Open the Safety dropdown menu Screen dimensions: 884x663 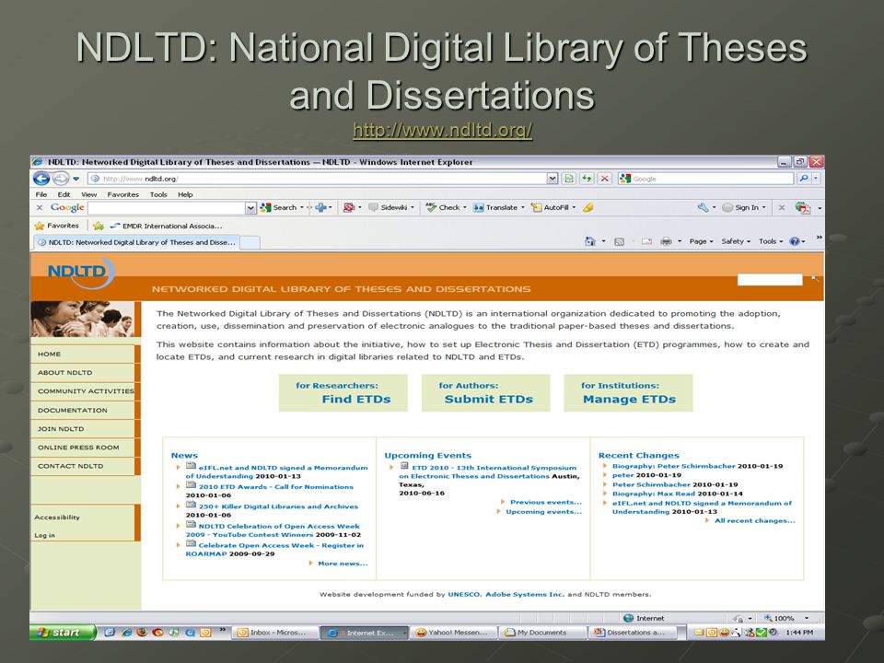[x=736, y=241]
